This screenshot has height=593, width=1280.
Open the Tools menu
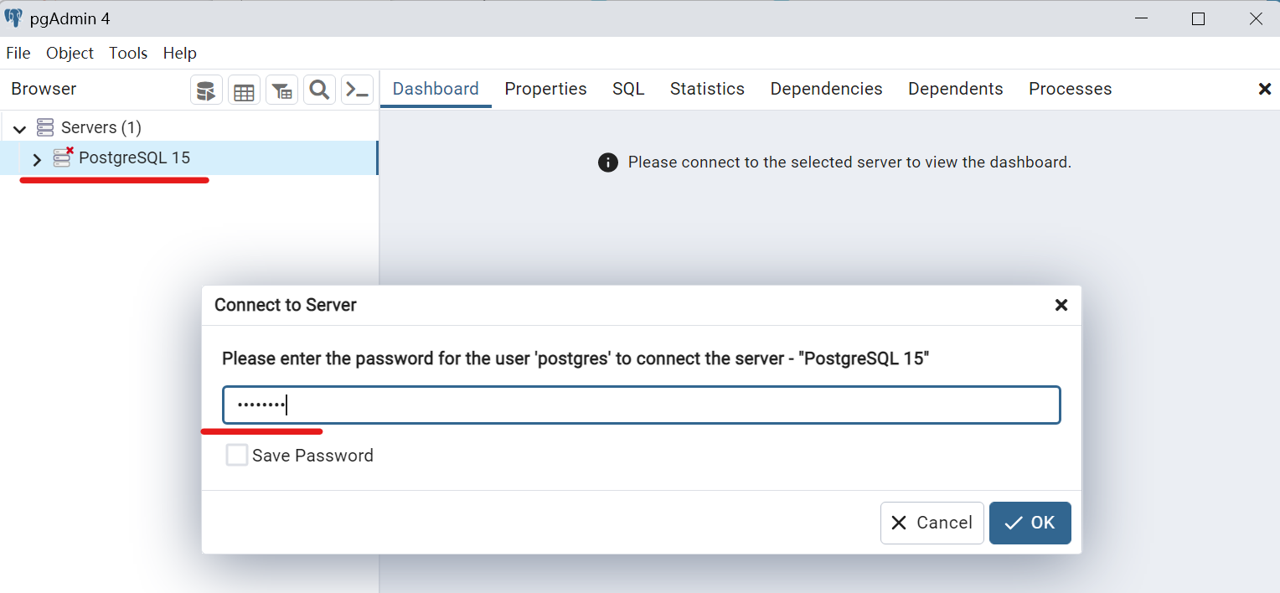(x=128, y=53)
